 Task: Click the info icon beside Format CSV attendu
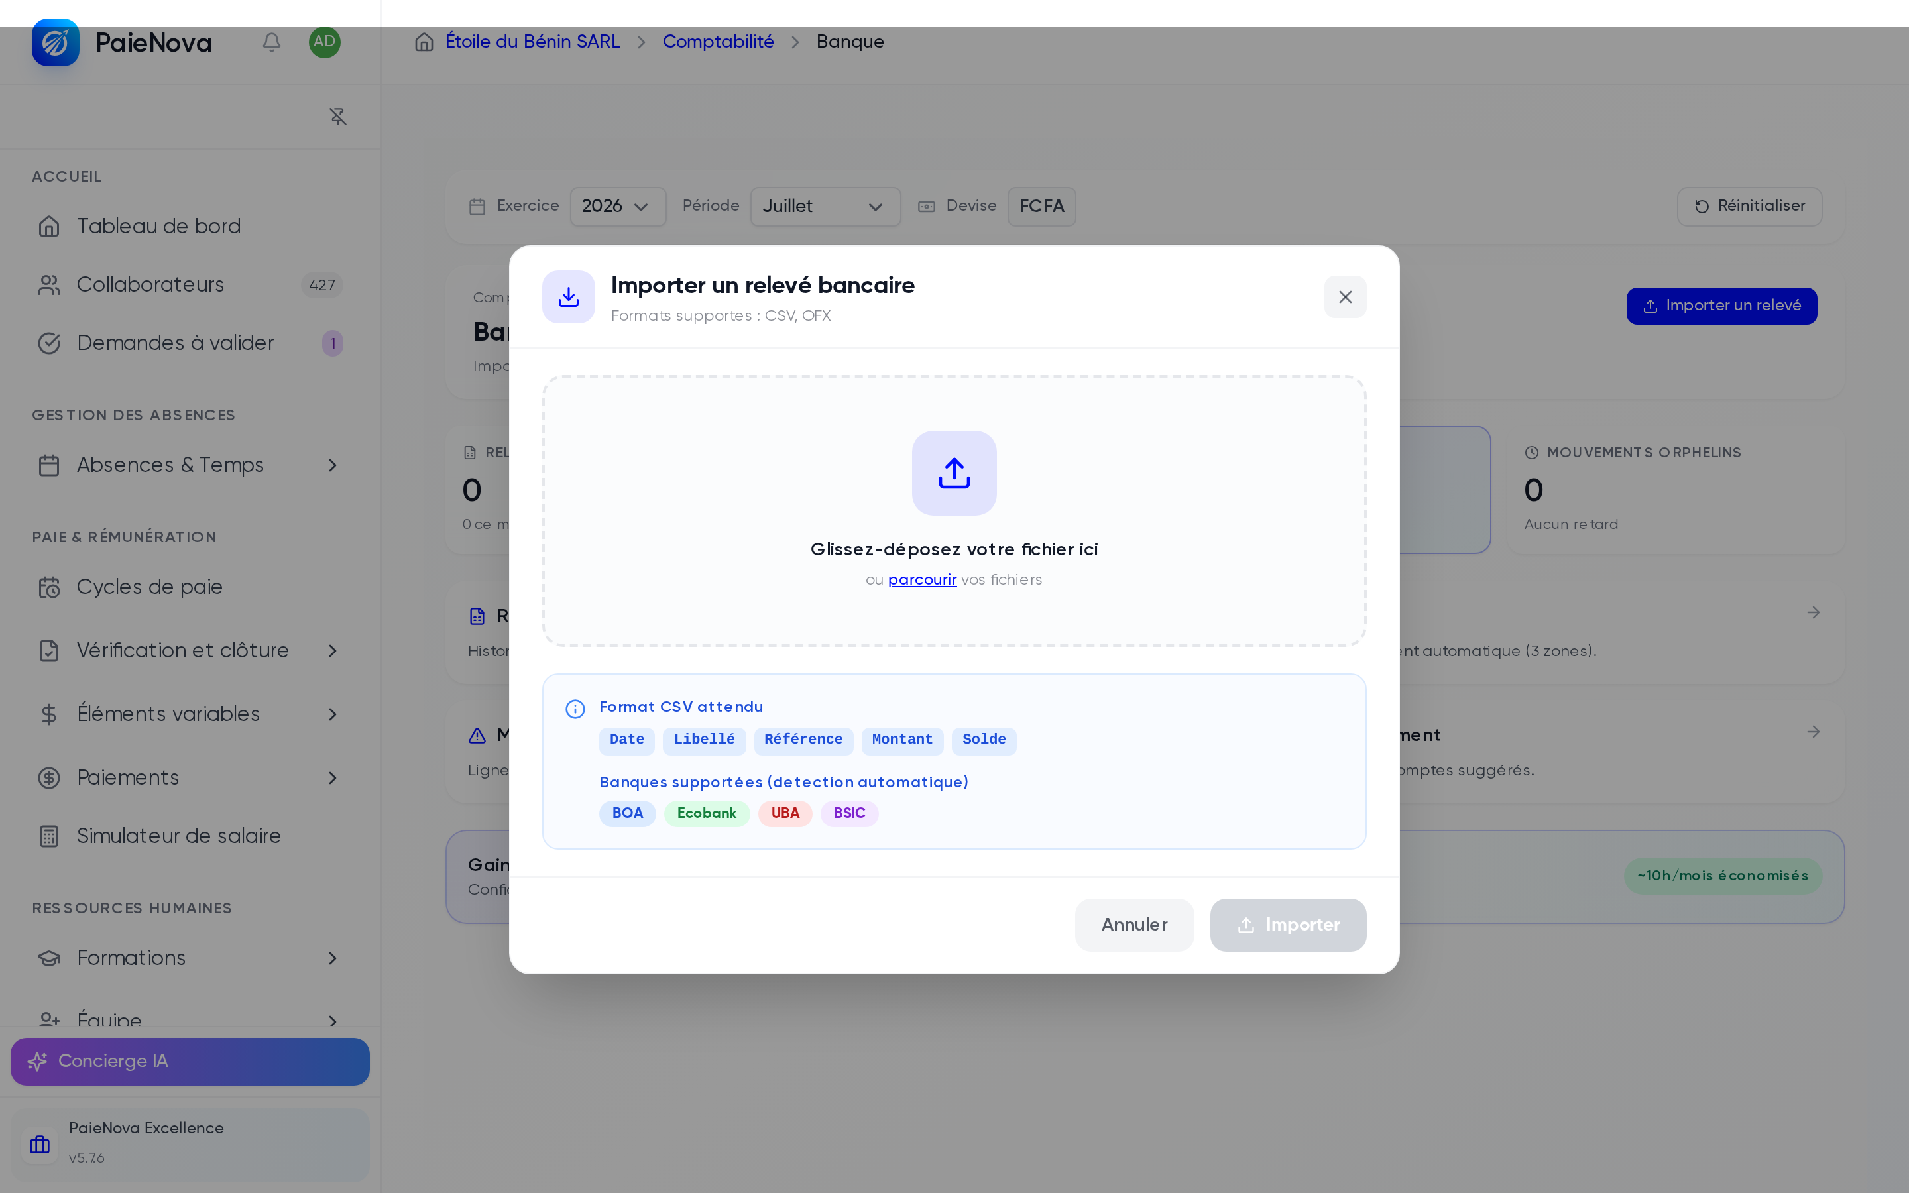pos(575,709)
